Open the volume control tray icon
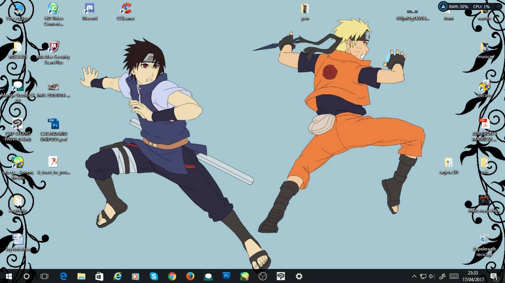This screenshot has width=505, height=283. tap(431, 276)
